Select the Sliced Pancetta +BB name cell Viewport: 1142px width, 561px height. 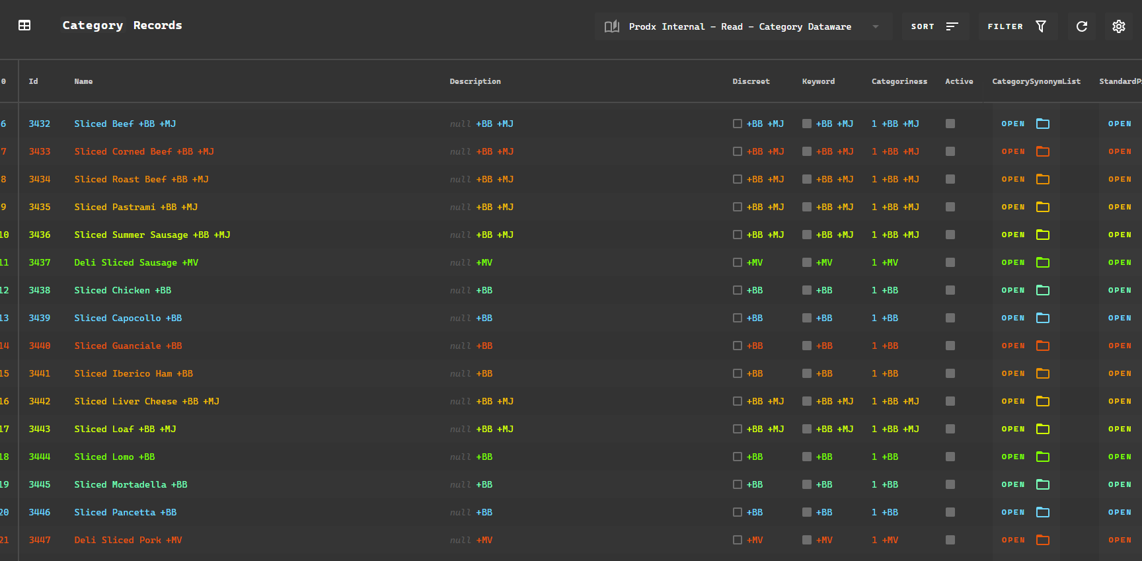[x=126, y=512]
